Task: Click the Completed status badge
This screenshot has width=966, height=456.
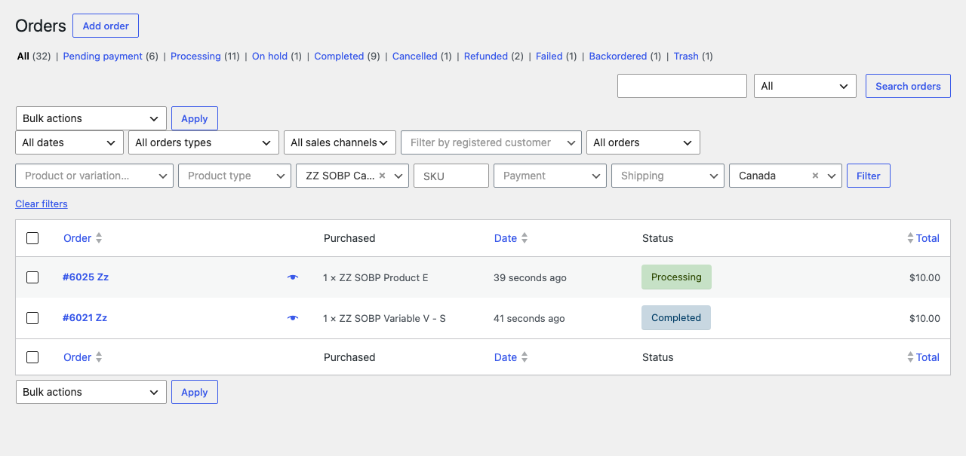Action: tap(676, 317)
